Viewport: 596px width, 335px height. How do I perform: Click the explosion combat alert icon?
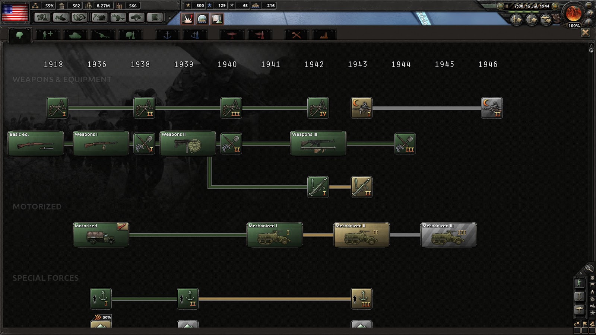[187, 19]
